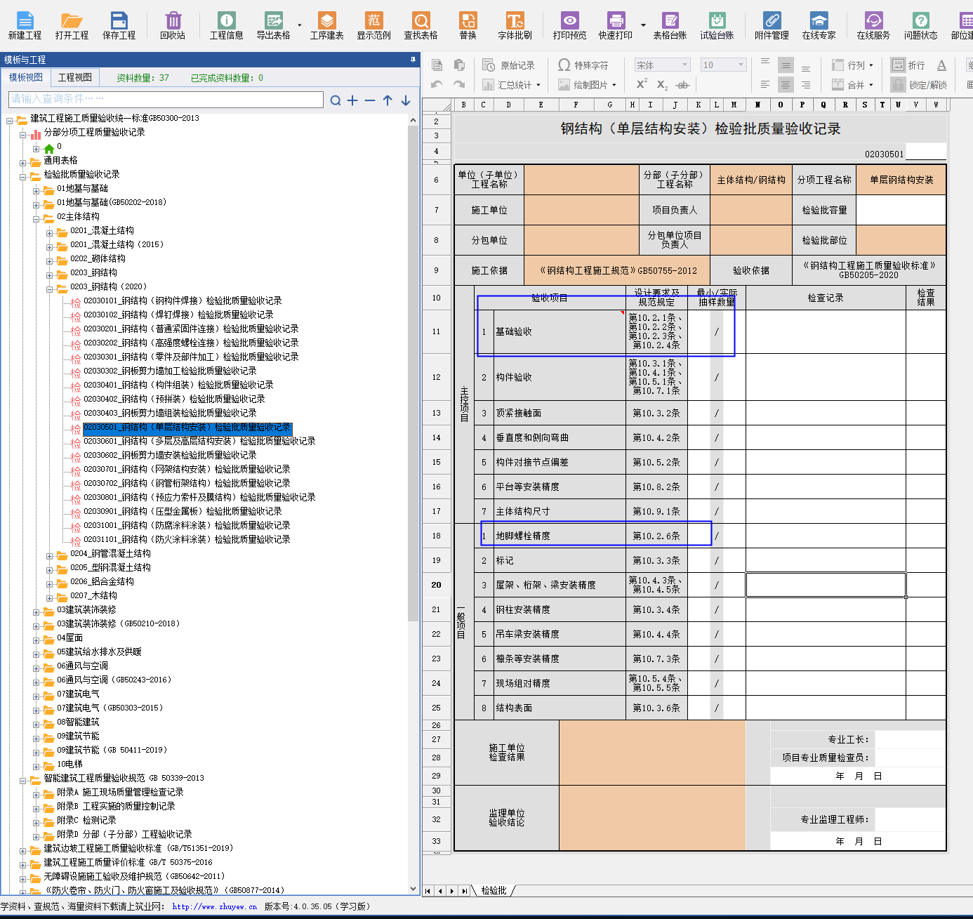This screenshot has height=919, width=973.
Task: Open 工序建表 tool
Action: 326,25
